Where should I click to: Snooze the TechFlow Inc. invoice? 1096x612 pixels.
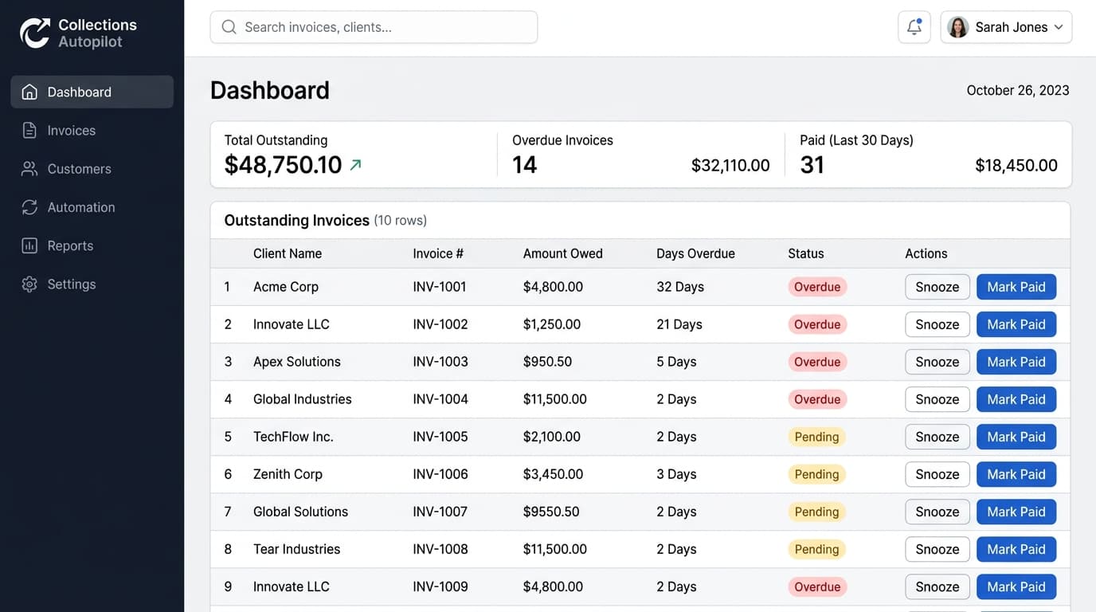(937, 437)
